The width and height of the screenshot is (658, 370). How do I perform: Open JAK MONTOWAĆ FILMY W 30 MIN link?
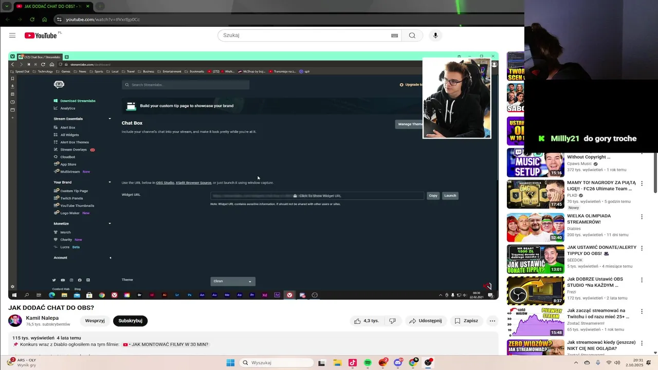tap(166, 344)
